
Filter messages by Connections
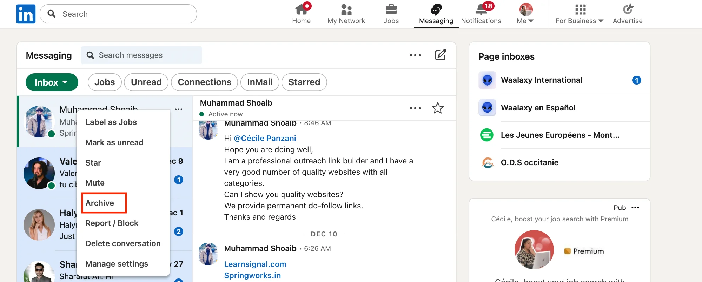click(205, 82)
